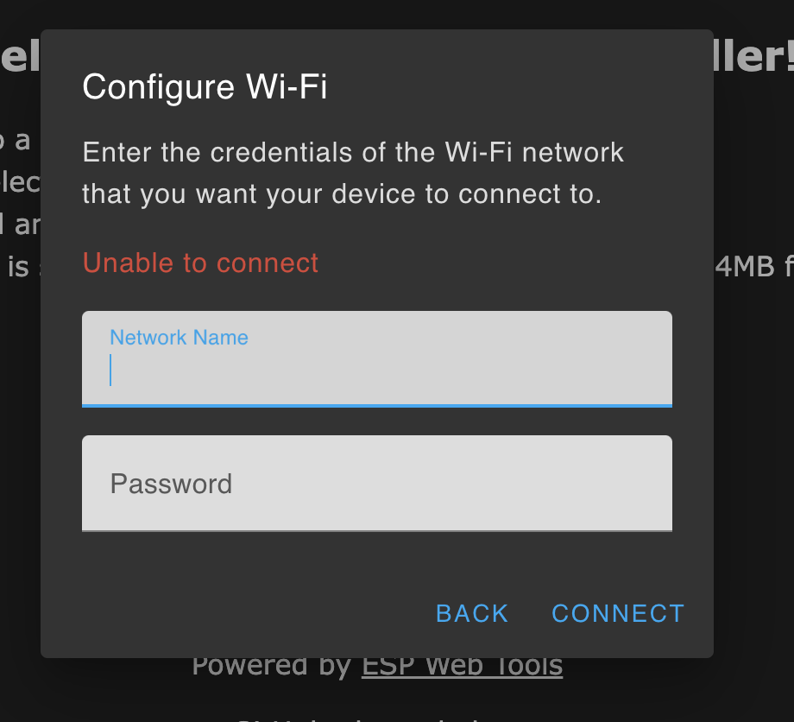
Task: Focus the Password input field
Action: click(x=377, y=483)
